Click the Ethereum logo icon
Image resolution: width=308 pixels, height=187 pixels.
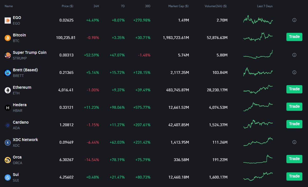(x=8, y=90)
